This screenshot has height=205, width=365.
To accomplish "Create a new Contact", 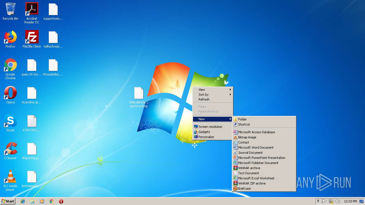I will (x=264, y=142).
